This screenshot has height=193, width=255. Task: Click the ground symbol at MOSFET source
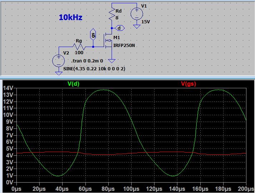(112, 61)
